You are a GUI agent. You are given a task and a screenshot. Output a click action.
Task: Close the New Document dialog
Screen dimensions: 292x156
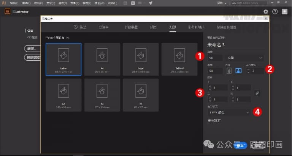tap(266, 18)
